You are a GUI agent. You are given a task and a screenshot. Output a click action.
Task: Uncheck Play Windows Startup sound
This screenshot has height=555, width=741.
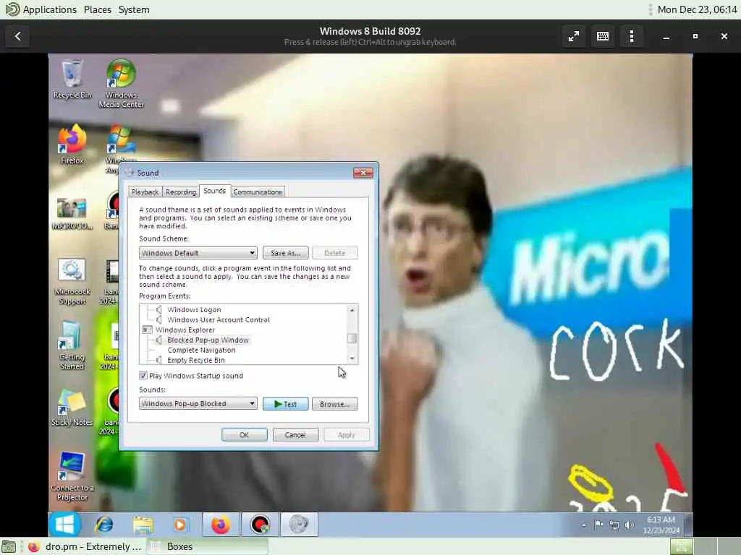point(143,376)
